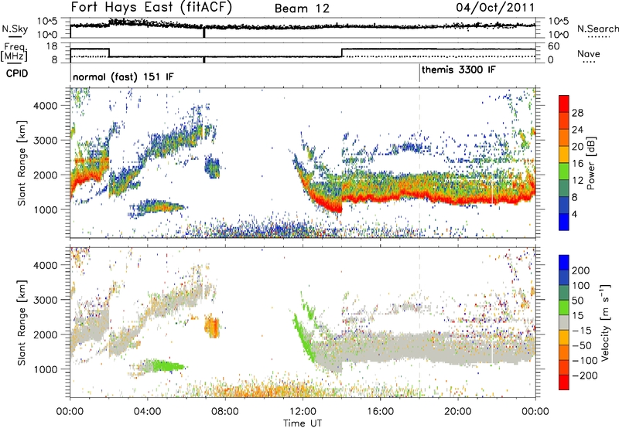Viewport: 619px width, 428px height.
Task: Click the "N.Sky" axis label
Action: point(15,29)
